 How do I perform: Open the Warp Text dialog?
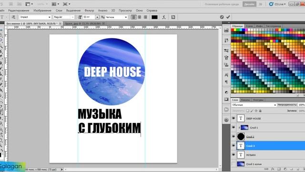point(164,17)
